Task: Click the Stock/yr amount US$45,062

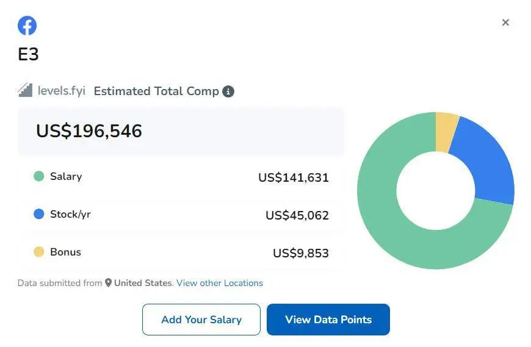Action: click(297, 215)
